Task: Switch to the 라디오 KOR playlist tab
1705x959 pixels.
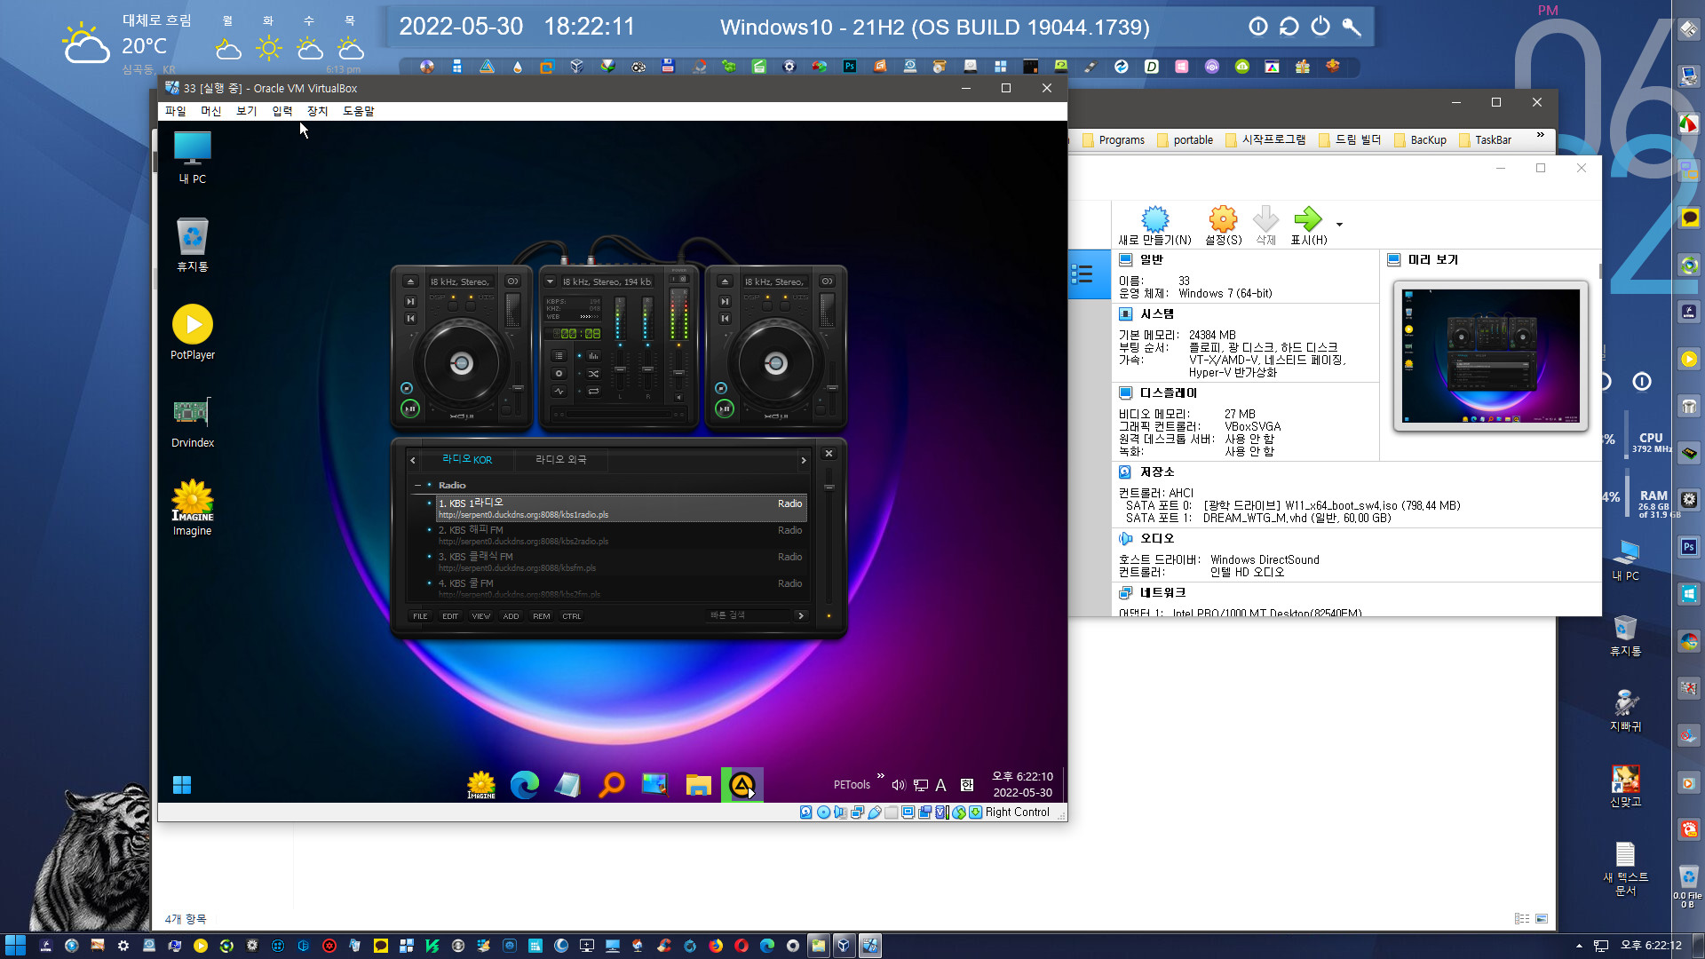Action: click(467, 459)
